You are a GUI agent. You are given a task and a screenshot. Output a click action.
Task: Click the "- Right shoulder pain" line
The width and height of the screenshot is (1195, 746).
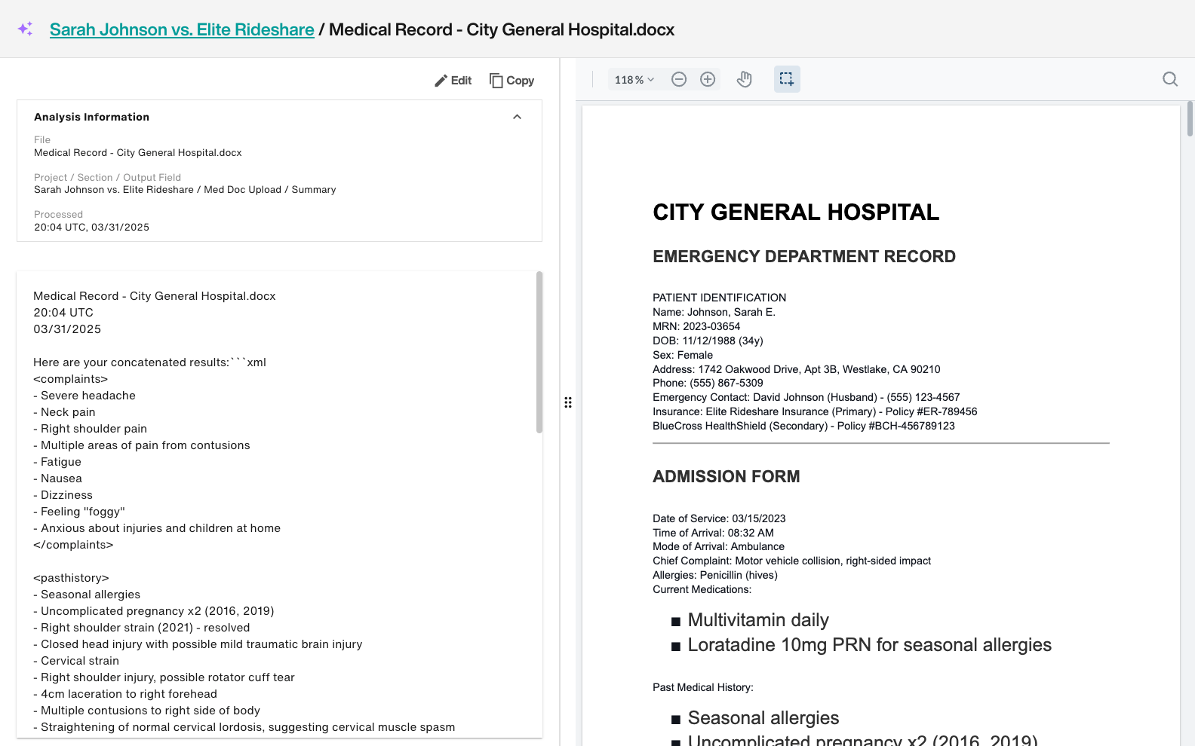(90, 429)
